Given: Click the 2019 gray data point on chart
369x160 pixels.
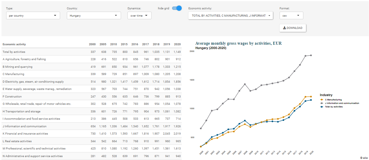Looking at the screenshot, I should tap(305, 56).
